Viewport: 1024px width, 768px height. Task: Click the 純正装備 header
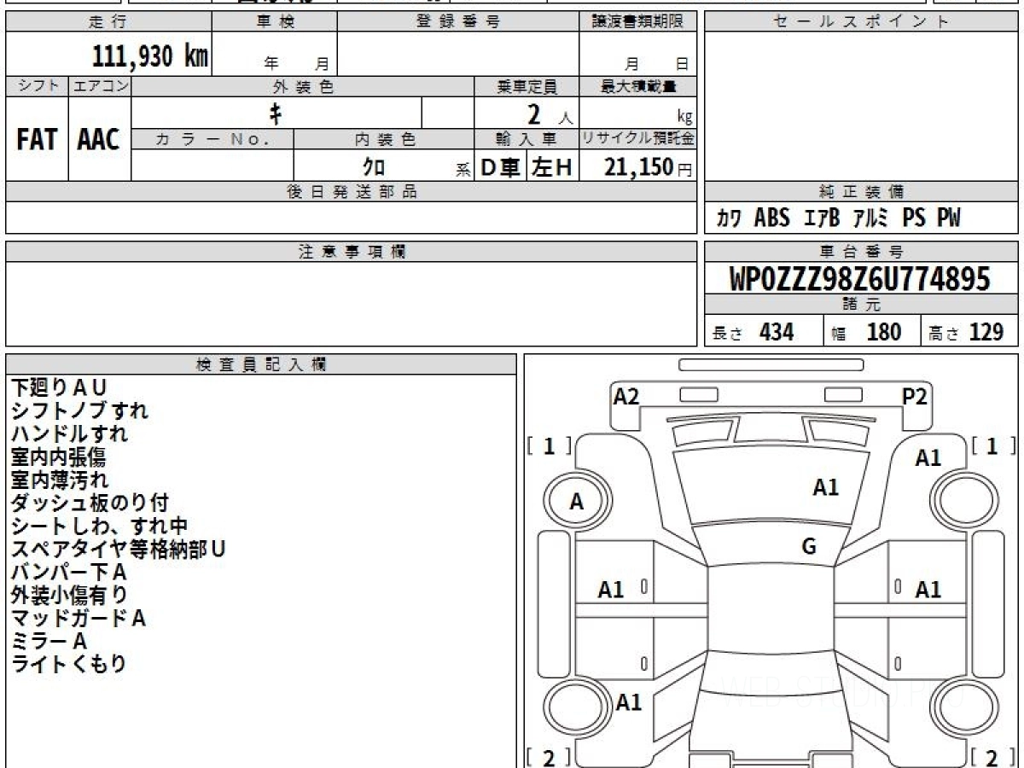861,192
